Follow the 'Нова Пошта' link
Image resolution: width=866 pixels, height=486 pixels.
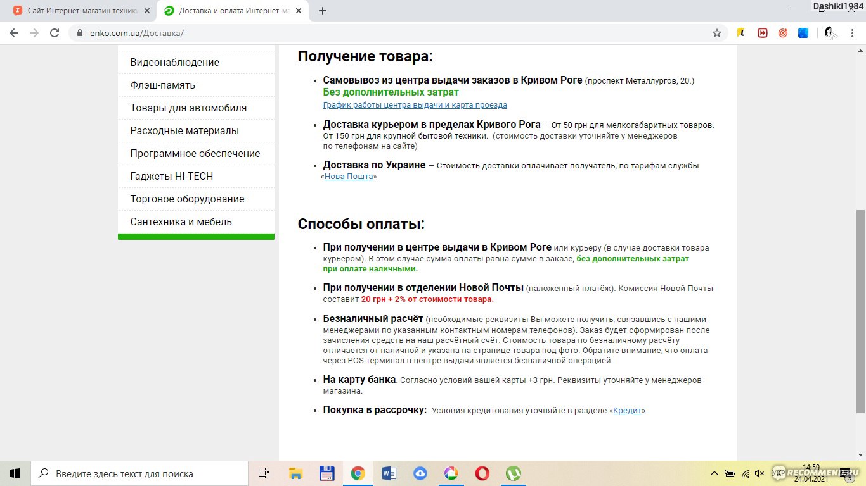(349, 177)
